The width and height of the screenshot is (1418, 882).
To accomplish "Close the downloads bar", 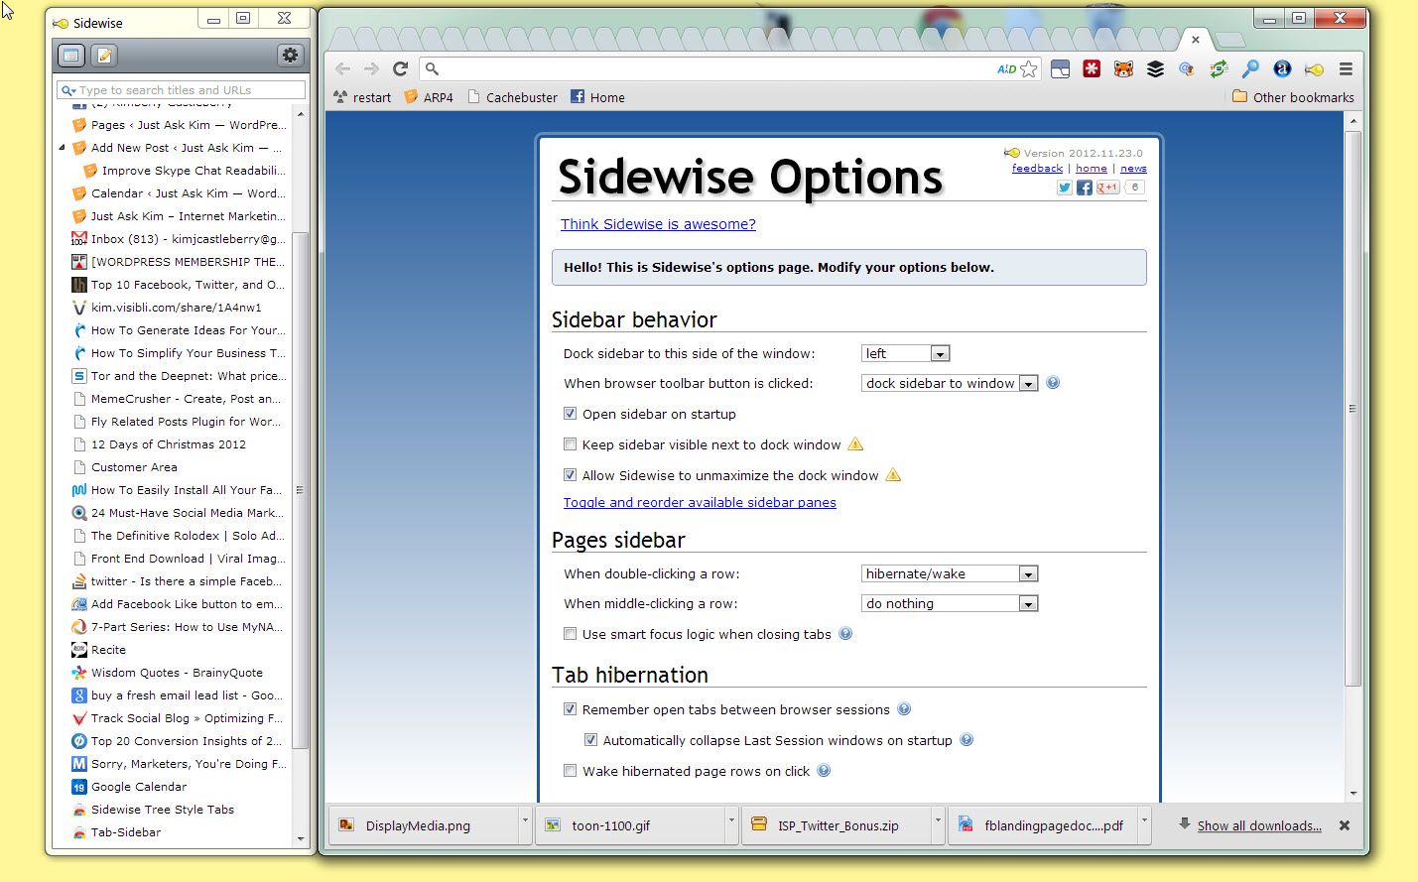I will 1344,825.
